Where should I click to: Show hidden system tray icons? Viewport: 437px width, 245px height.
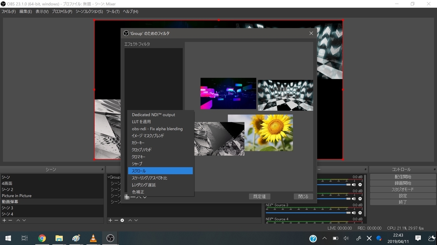(324, 238)
